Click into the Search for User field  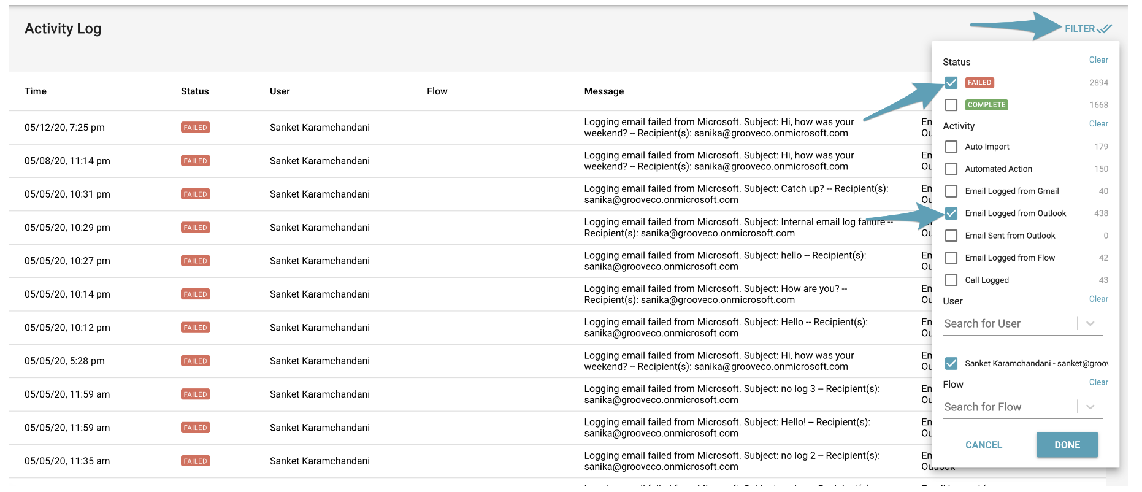(x=1006, y=323)
